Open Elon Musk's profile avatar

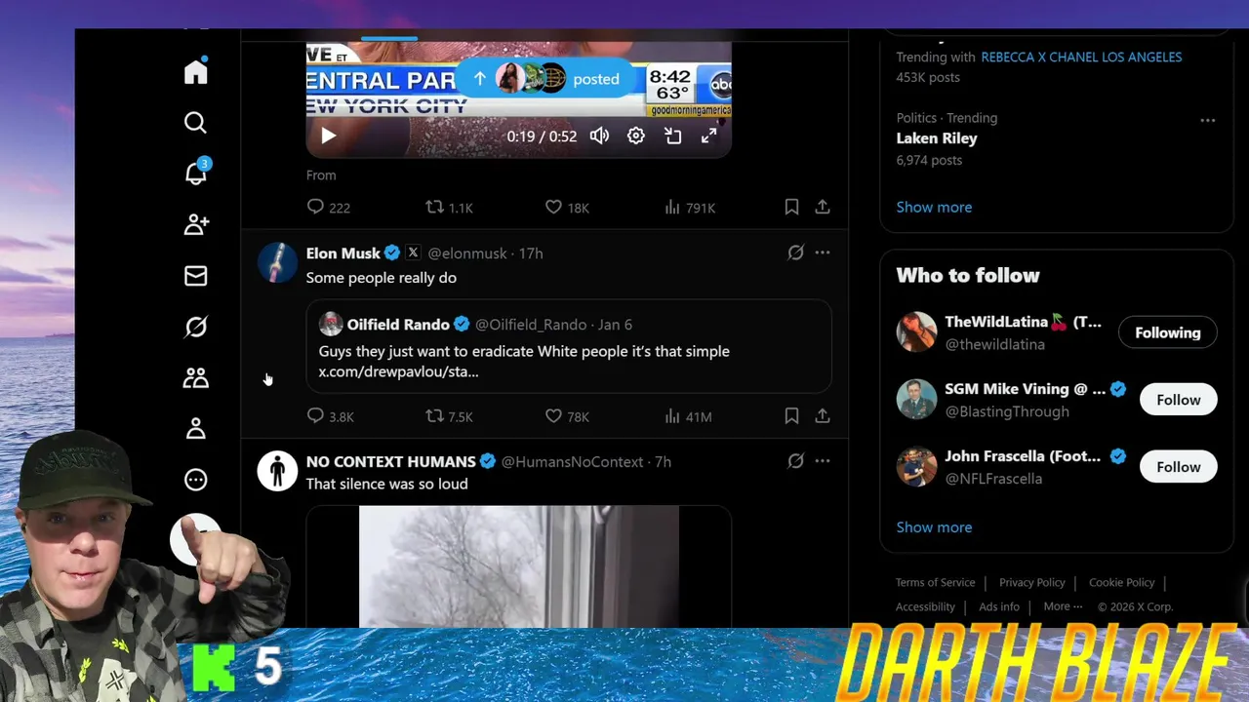pyautogui.click(x=277, y=263)
